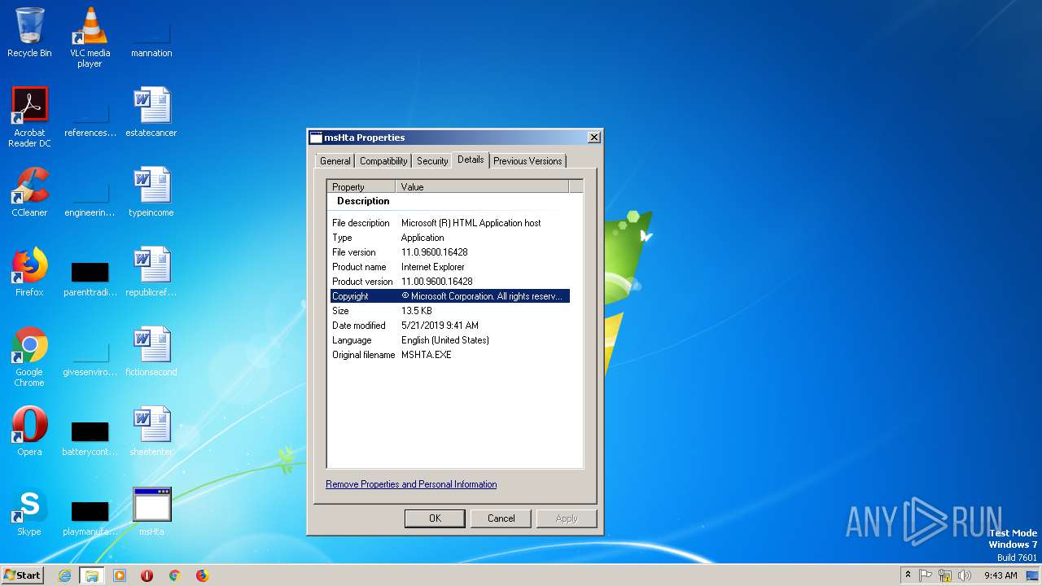Launch Opera from the taskbar
The width and height of the screenshot is (1042, 586).
point(147,575)
